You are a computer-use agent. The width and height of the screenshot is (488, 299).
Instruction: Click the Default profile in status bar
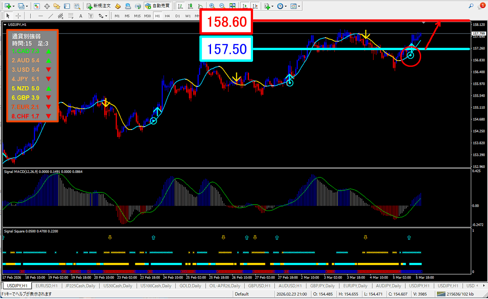point(241,294)
